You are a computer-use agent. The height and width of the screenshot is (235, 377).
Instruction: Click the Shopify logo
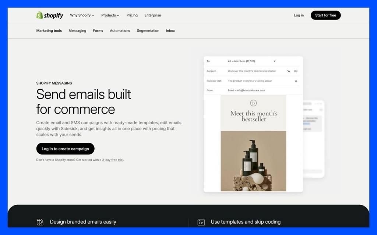coord(50,15)
